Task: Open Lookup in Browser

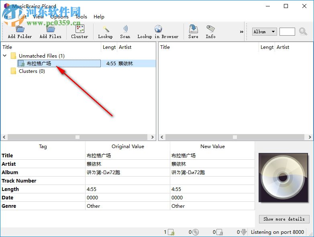Action: tap(158, 32)
